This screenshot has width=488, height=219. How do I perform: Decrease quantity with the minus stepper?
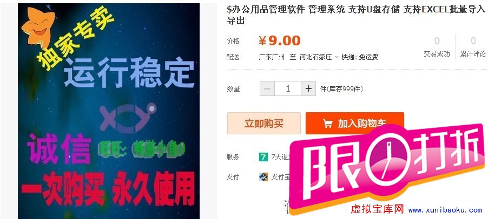click(267, 88)
